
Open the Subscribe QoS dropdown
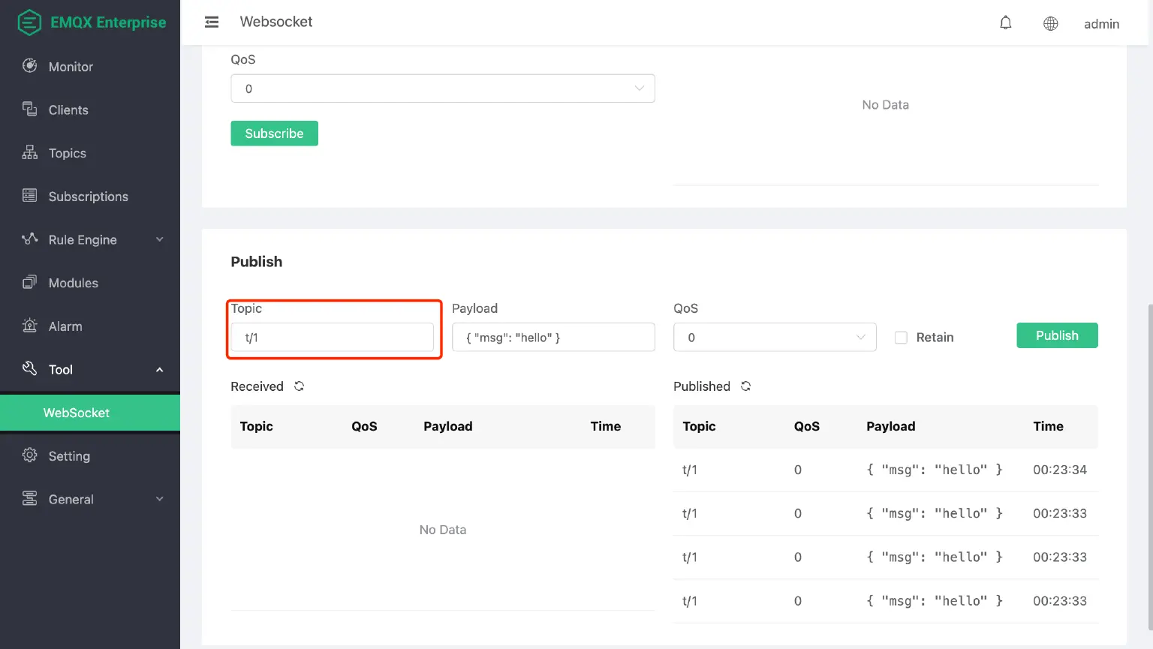pyautogui.click(x=443, y=89)
